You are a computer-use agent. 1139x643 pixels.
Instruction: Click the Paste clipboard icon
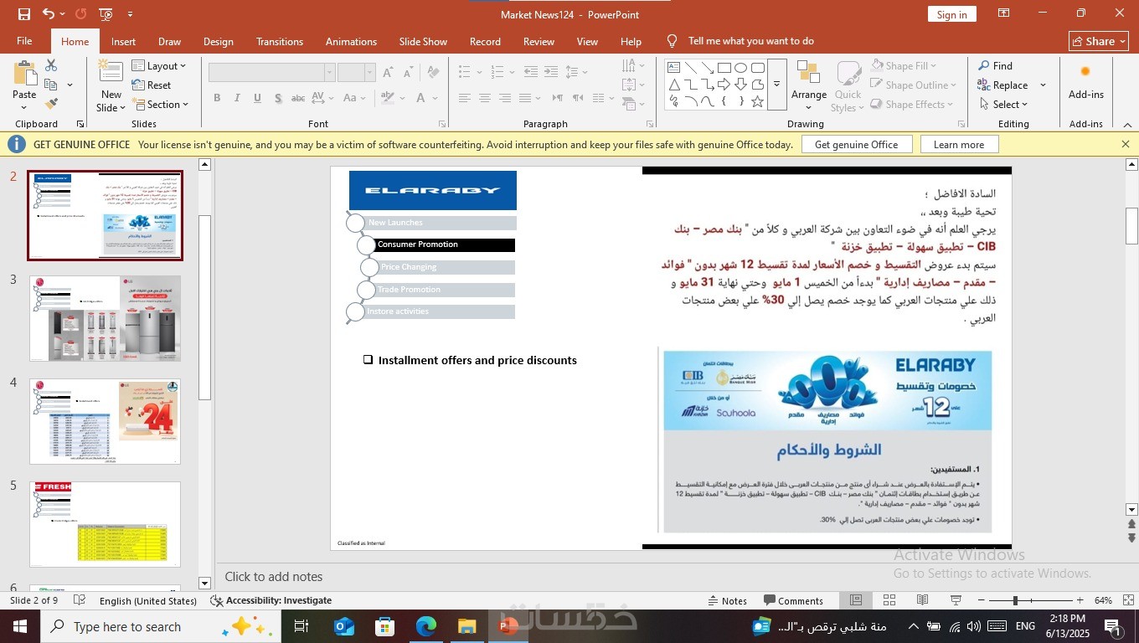pyautogui.click(x=24, y=75)
